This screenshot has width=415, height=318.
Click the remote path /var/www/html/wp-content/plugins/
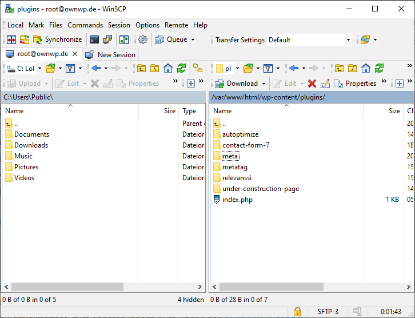[268, 97]
